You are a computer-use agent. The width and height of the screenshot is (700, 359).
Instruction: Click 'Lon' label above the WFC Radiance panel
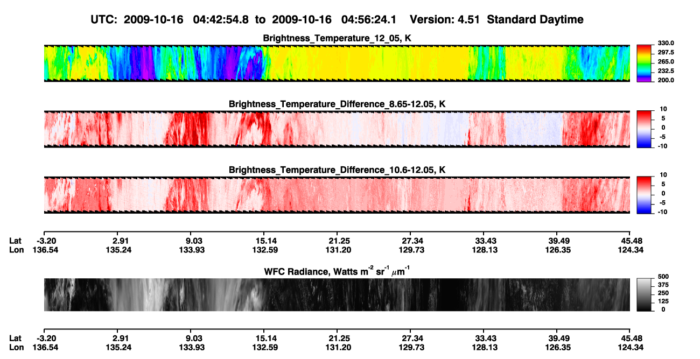click(16, 250)
